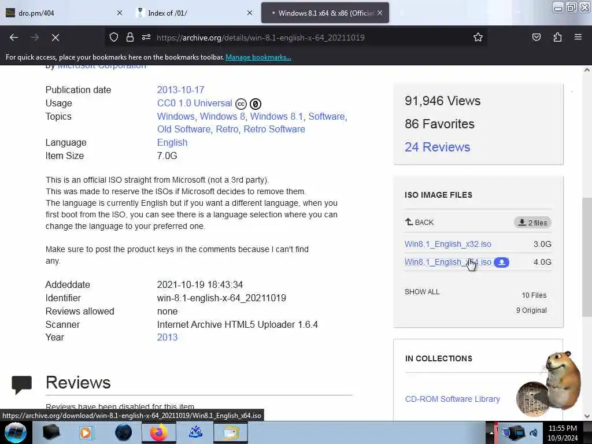Screen dimensions: 592x444
Task: Open the black box taskbar icon
Action: point(51,432)
